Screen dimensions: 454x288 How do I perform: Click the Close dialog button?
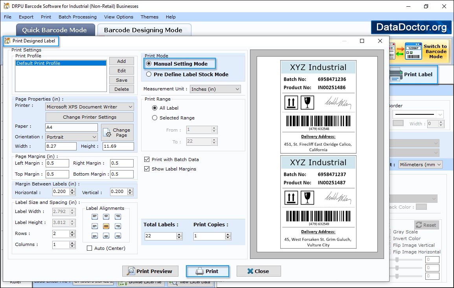259,271
